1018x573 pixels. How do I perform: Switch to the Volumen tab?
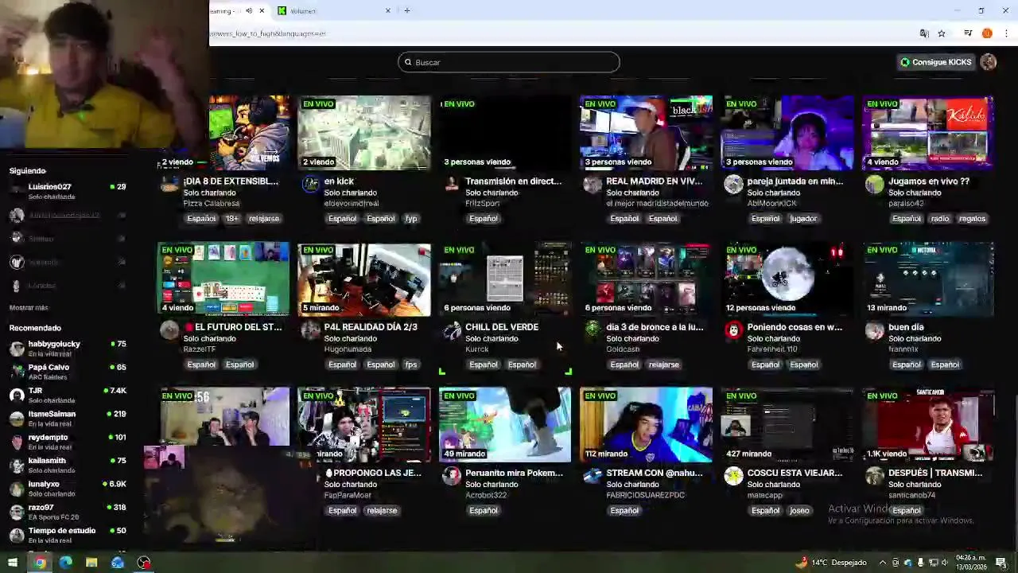[x=334, y=10]
